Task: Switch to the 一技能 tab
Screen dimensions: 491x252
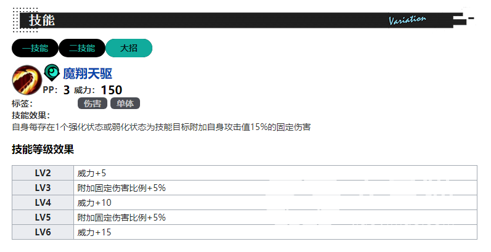Action: (x=35, y=48)
